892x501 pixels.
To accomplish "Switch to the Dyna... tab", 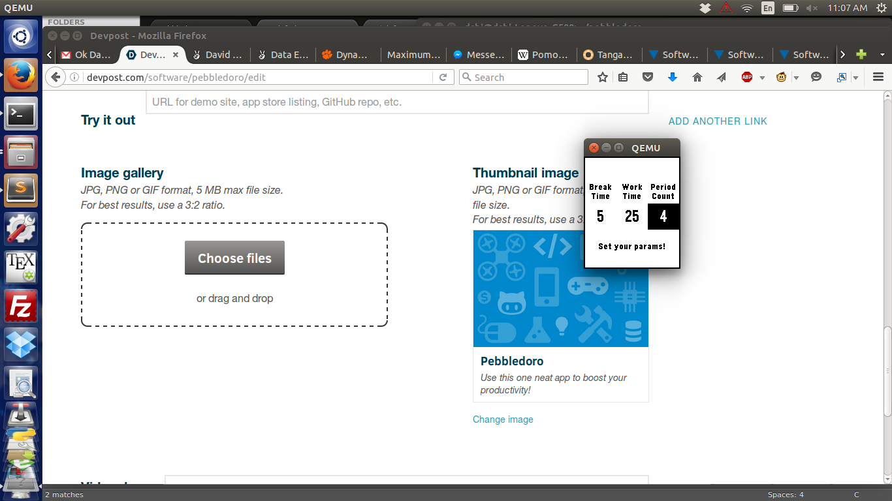I will tap(349, 55).
